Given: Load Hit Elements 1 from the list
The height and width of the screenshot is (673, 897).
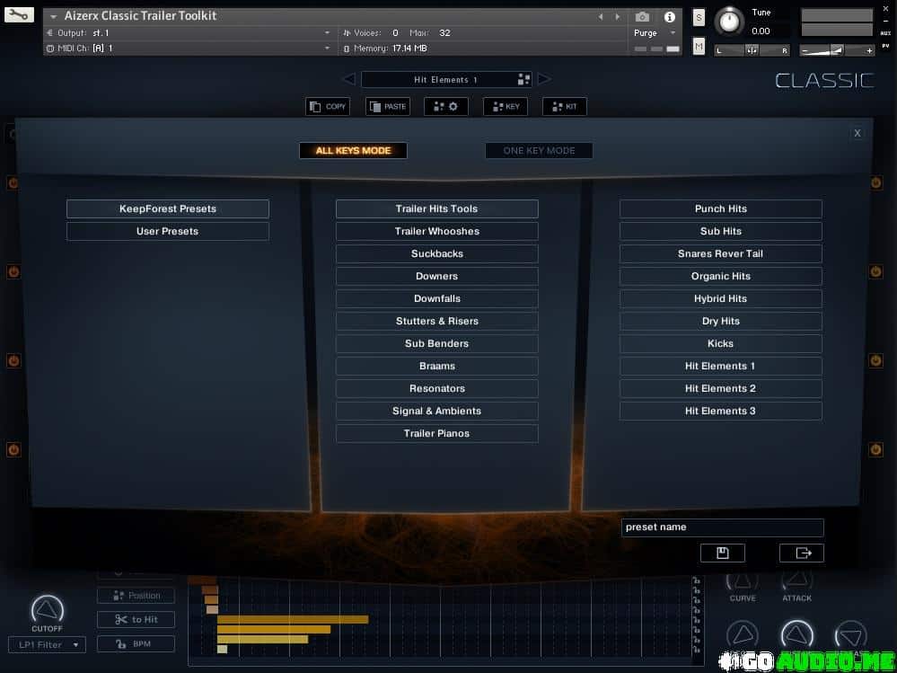Looking at the screenshot, I should tap(721, 366).
